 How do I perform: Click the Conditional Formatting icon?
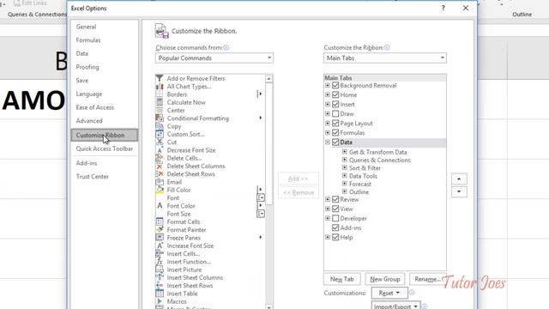pos(160,118)
